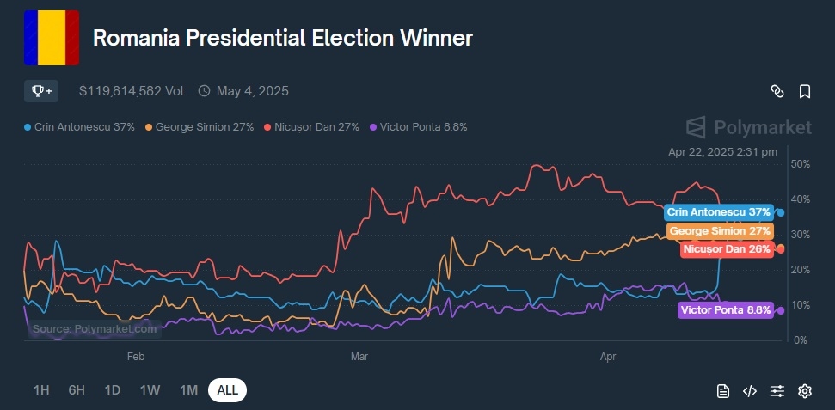Select the 1H time range
Image resolution: width=835 pixels, height=410 pixels.
click(x=41, y=390)
